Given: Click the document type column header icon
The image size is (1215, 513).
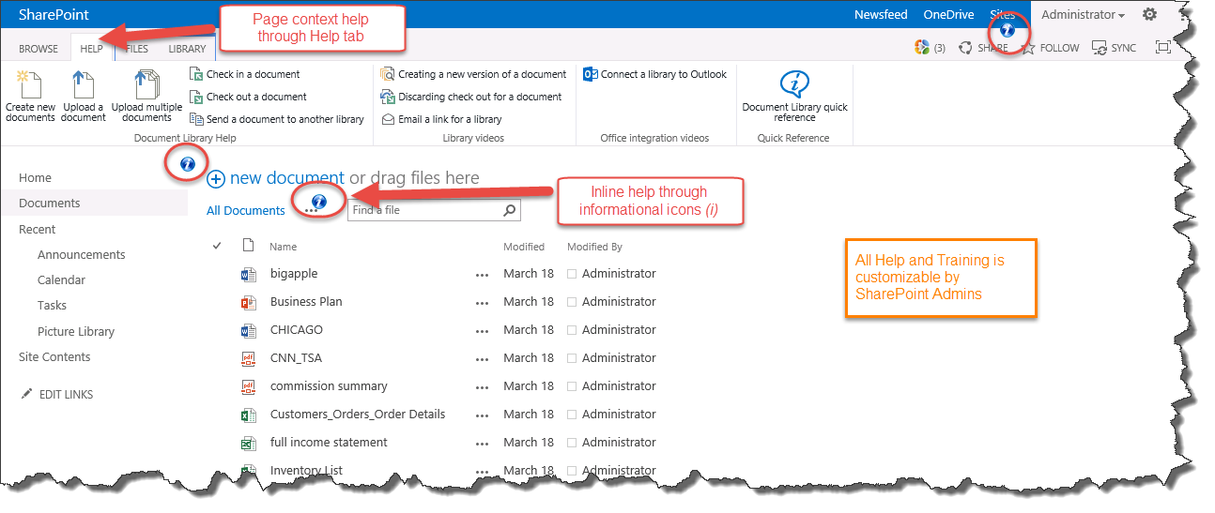Looking at the screenshot, I should click(249, 246).
